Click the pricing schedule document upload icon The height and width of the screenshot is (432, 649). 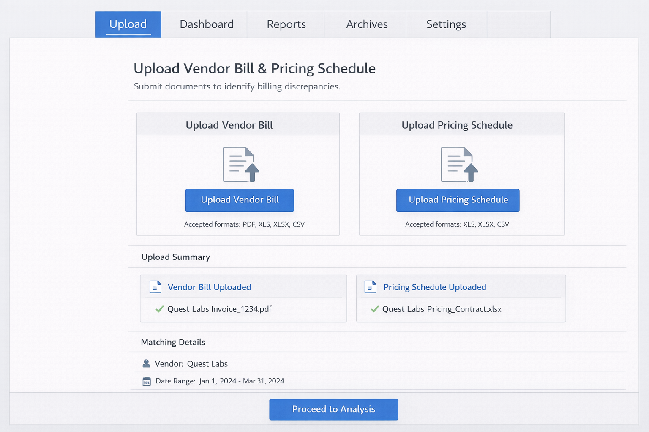tap(459, 165)
